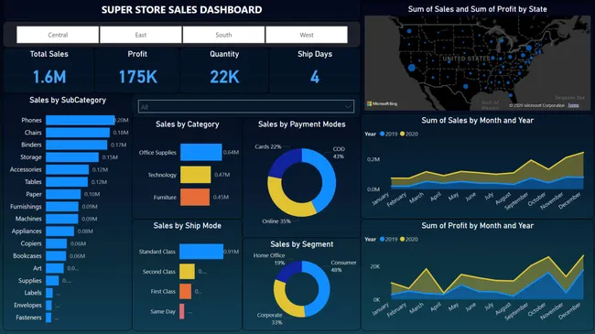This screenshot has width=595, height=334.
Task: Click the Binders bar in SubCategory chart
Action: (77, 145)
